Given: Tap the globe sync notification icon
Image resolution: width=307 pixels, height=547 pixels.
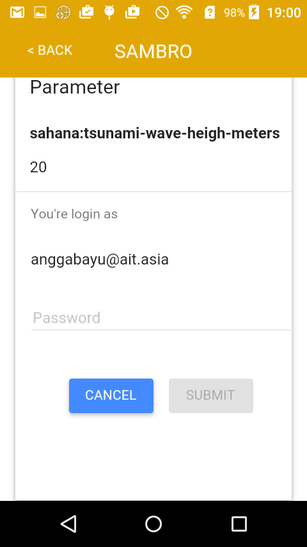Looking at the screenshot, I should pyautogui.click(x=63, y=13).
